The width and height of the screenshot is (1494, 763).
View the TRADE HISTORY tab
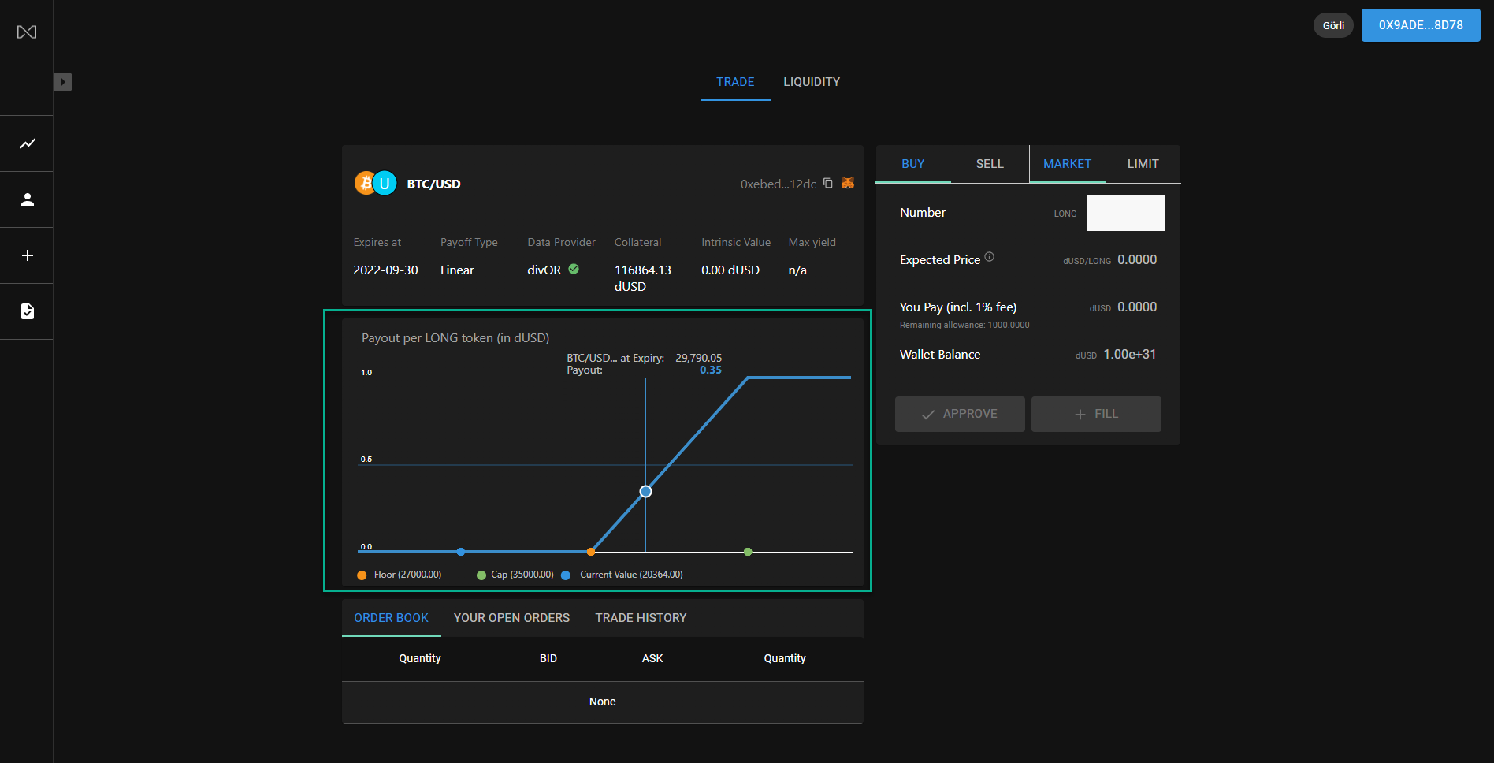coord(641,618)
